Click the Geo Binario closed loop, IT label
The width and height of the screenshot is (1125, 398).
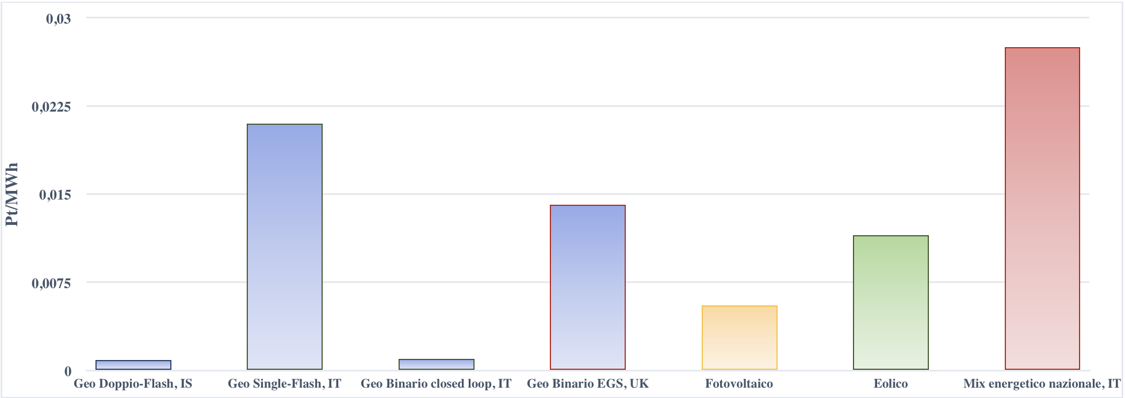[436, 384]
